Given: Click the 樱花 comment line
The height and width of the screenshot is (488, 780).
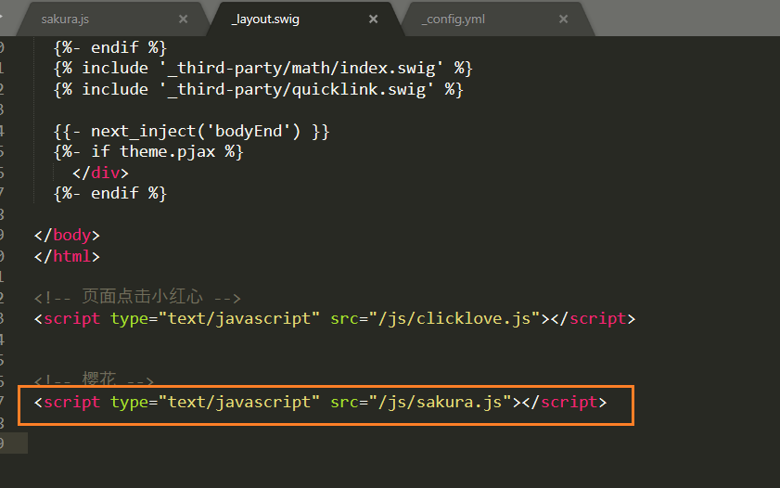Looking at the screenshot, I should click(x=94, y=379).
